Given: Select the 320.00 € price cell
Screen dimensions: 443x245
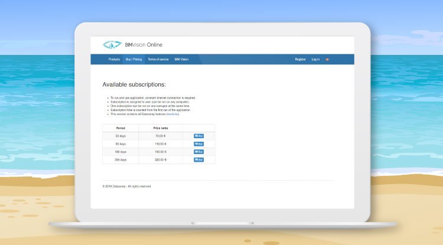Looking at the screenshot, I should click(161, 159).
